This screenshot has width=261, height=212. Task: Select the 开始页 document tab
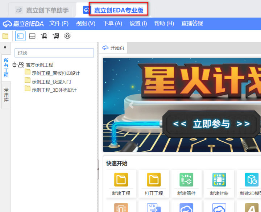[113, 48]
